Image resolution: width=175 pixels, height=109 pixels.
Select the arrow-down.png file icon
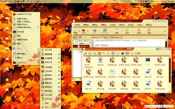[88, 60]
